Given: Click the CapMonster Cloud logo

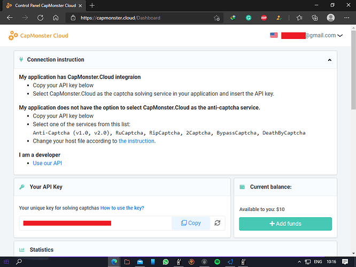Looking at the screenshot, I should point(38,36).
